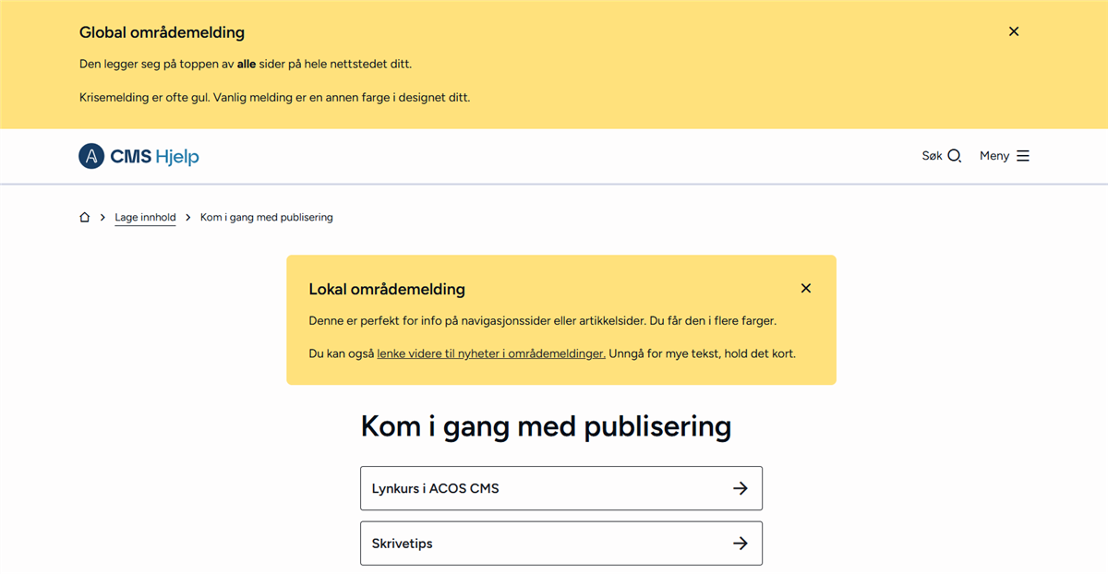
Task: Click the chevron after the home icon
Action: (102, 218)
